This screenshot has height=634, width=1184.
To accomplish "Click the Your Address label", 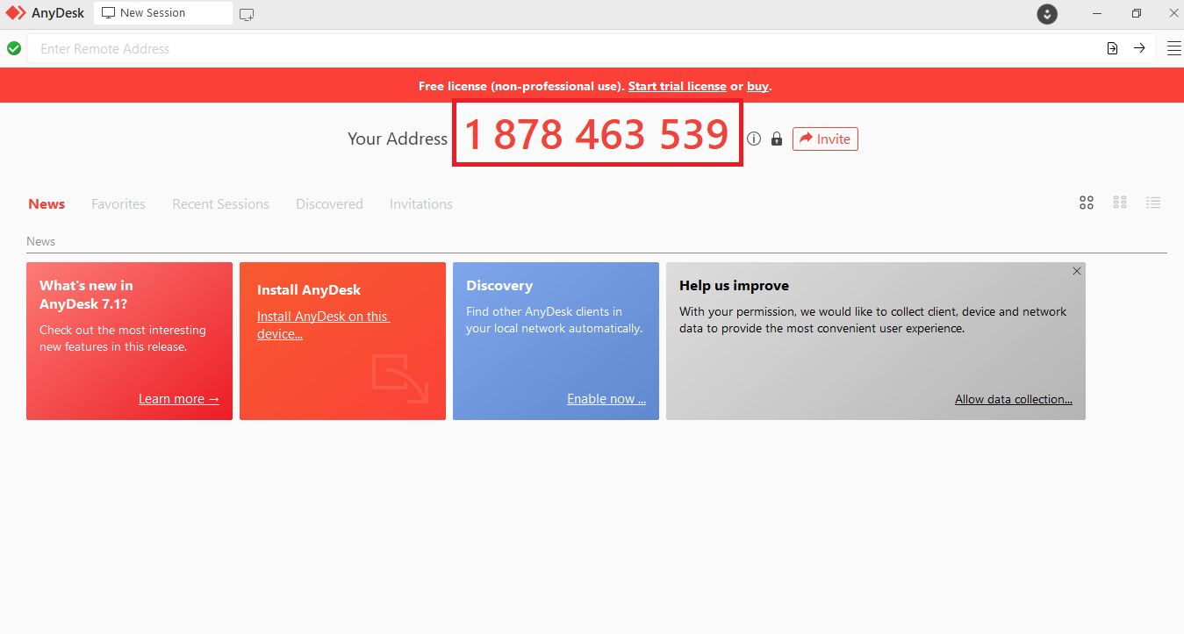I will 398,139.
